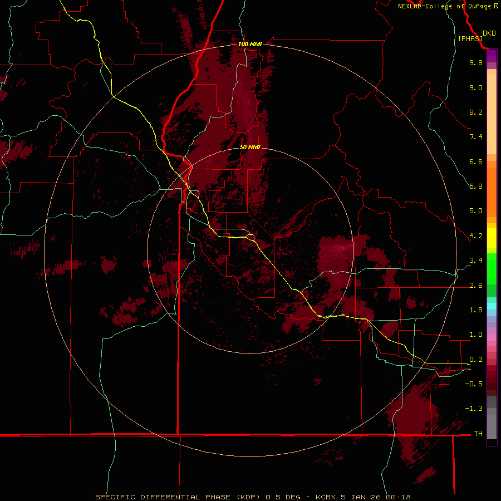Click the 4.2 scale value

pyautogui.click(x=476, y=236)
